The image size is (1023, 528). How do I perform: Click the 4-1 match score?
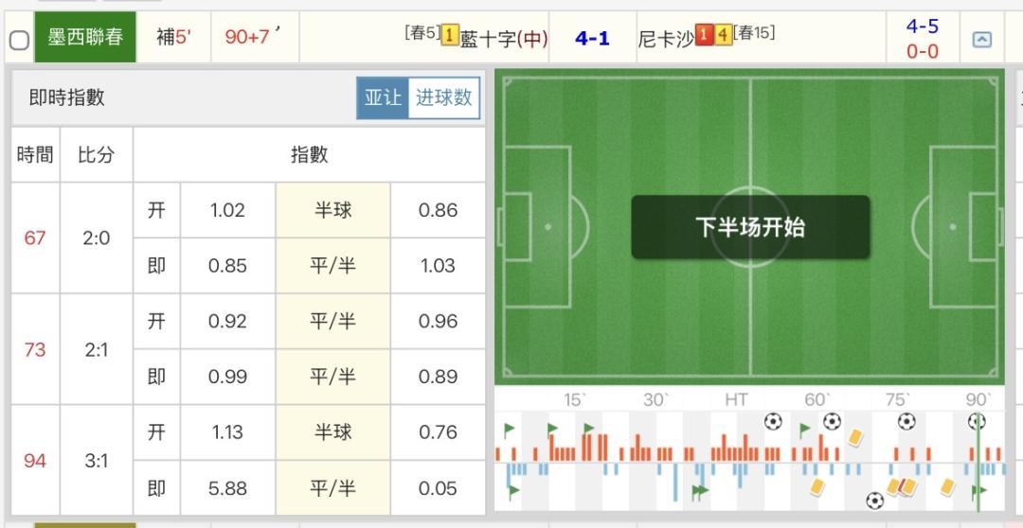click(592, 39)
